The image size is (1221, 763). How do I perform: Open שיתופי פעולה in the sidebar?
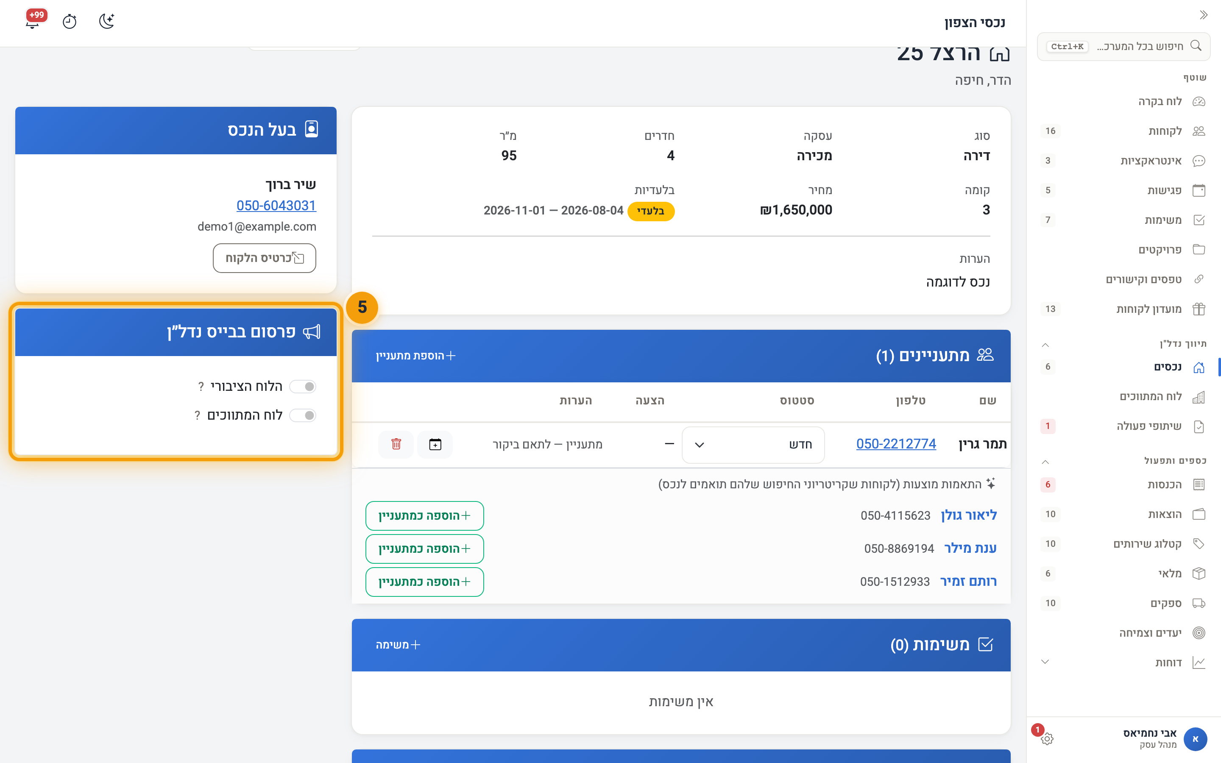tap(1123, 426)
